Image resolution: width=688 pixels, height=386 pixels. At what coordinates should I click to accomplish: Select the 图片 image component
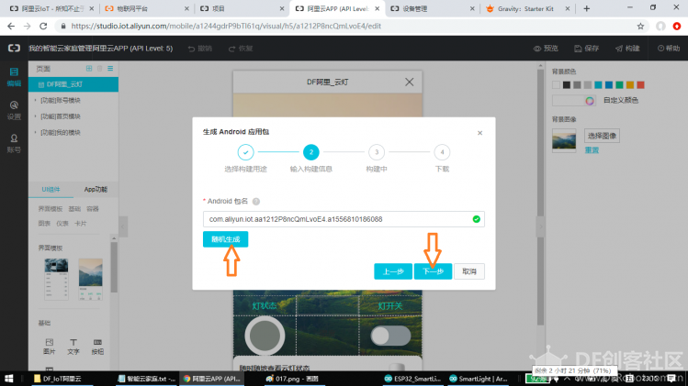[50, 347]
